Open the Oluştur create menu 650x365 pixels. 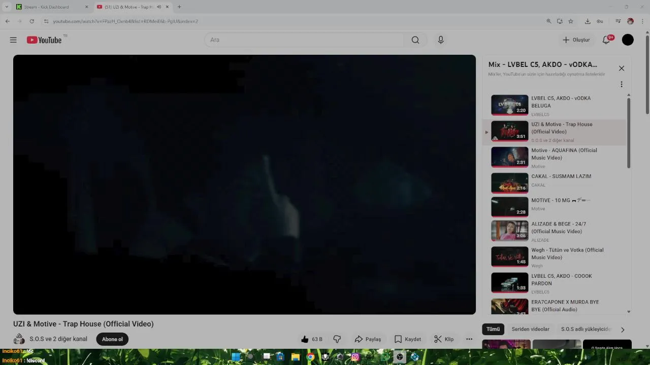point(576,40)
